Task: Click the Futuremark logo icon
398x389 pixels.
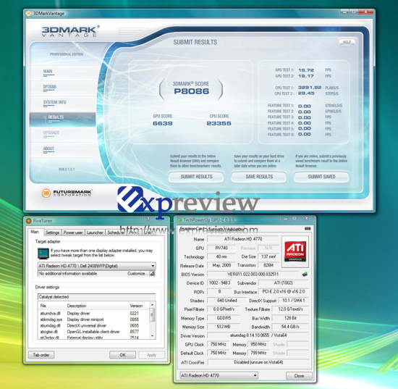Action: click(x=46, y=193)
